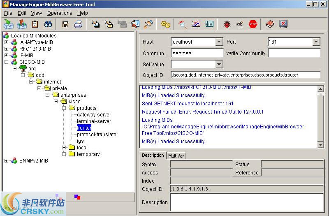Click the SNMP SET operation icon

click(x=135, y=24)
